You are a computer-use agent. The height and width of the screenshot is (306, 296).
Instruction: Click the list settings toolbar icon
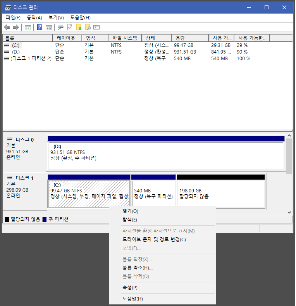(x=97, y=27)
